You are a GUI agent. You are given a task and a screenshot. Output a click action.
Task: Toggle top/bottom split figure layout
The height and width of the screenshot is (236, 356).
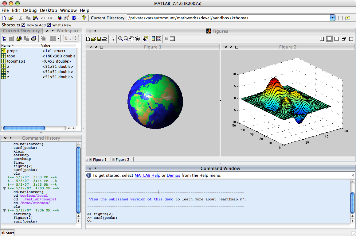(336, 39)
